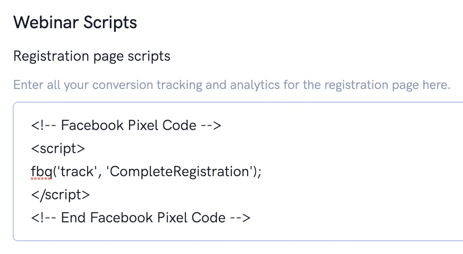Click the word Code in End Facebook Pixel comment

pos(208,218)
